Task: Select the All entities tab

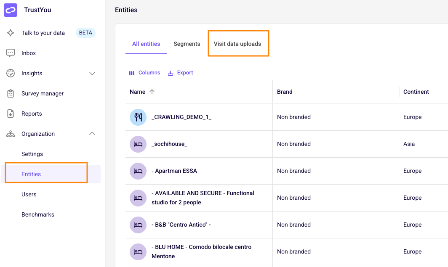Action: (x=146, y=44)
